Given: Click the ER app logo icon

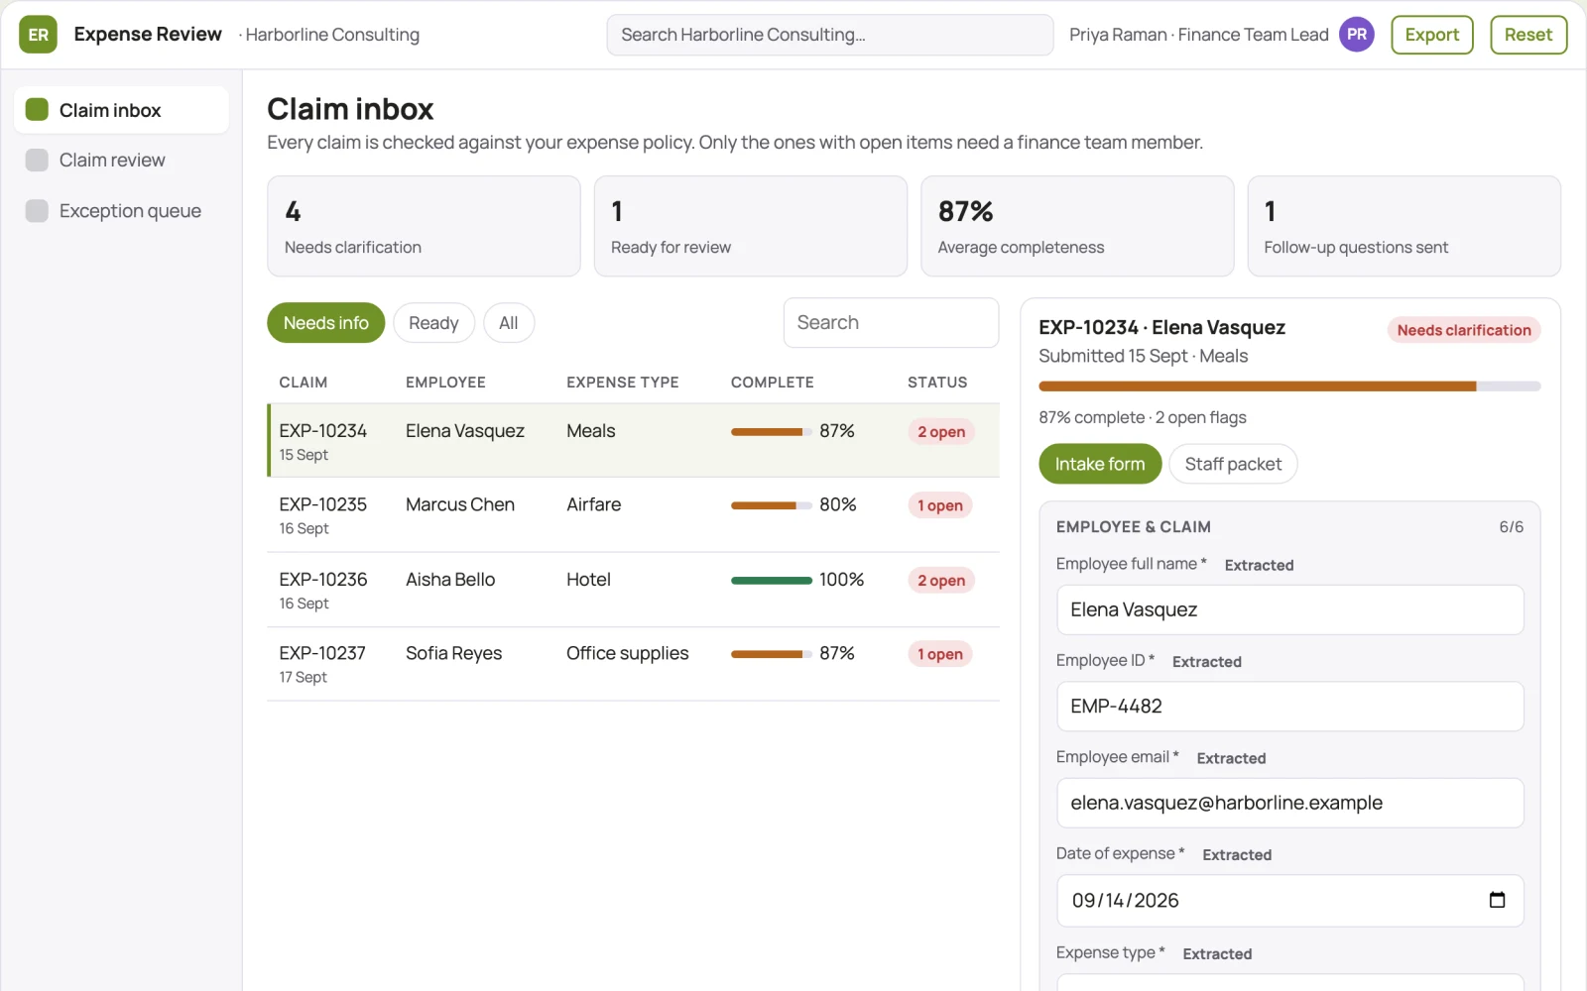Looking at the screenshot, I should tap(38, 35).
